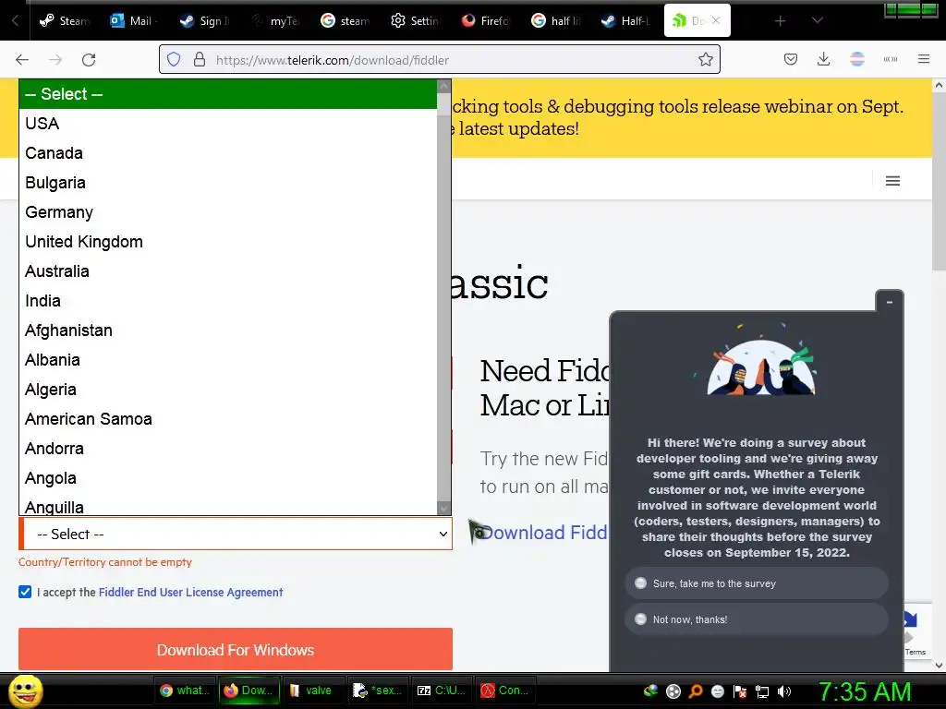Pick Angola in the country list
The image size is (946, 709).
coord(228,478)
